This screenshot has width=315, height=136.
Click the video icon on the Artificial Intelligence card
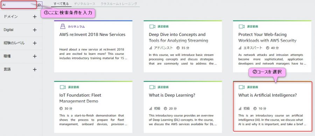(x=241, y=87)
